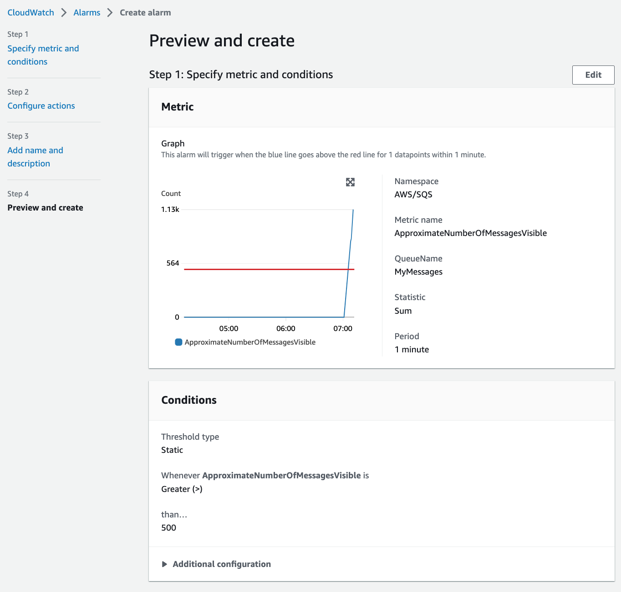Click the Edit button for Step 1

[593, 75]
